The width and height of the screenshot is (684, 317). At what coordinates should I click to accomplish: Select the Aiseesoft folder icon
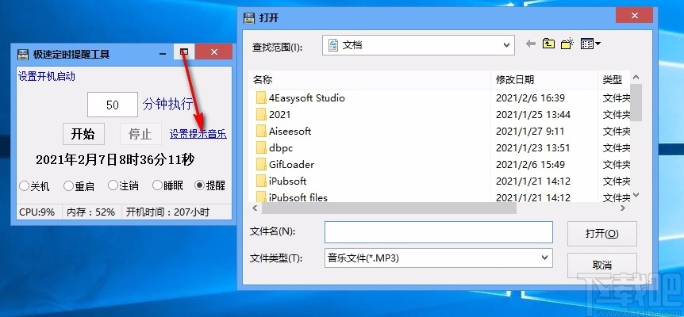tap(261, 131)
